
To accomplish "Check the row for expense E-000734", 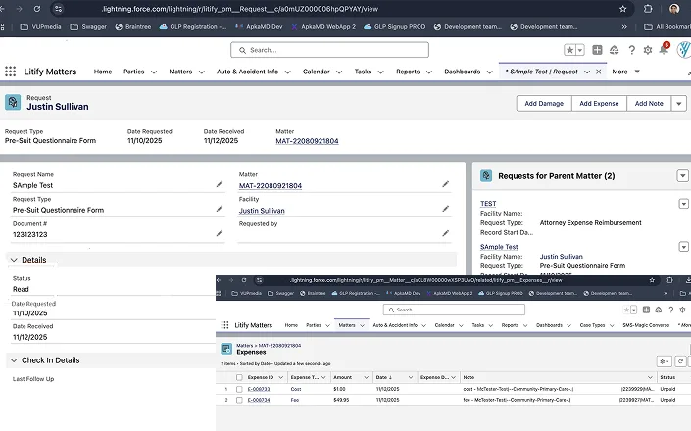I will (239, 400).
